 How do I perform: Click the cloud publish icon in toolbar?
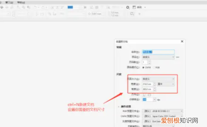[x=2, y=7]
